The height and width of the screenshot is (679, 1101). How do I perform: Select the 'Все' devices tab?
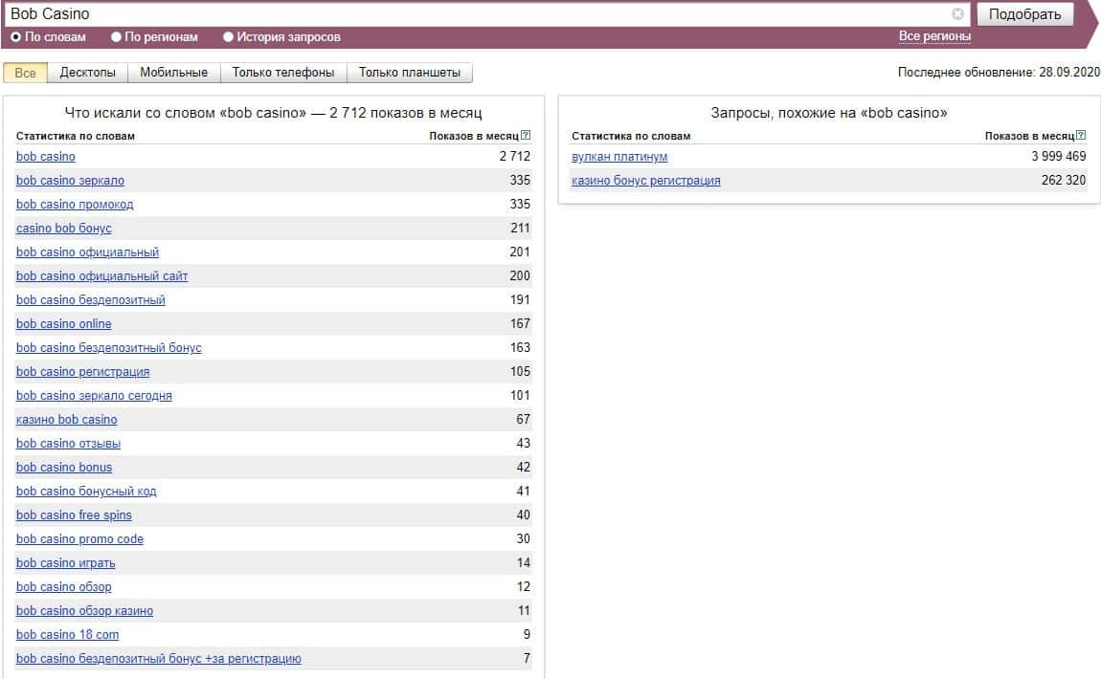pyautogui.click(x=26, y=73)
